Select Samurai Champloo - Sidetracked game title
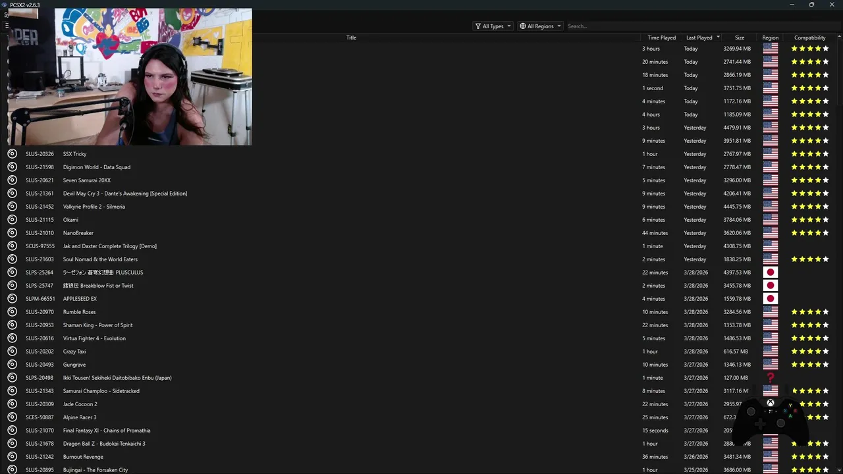The image size is (843, 474). [x=101, y=391]
